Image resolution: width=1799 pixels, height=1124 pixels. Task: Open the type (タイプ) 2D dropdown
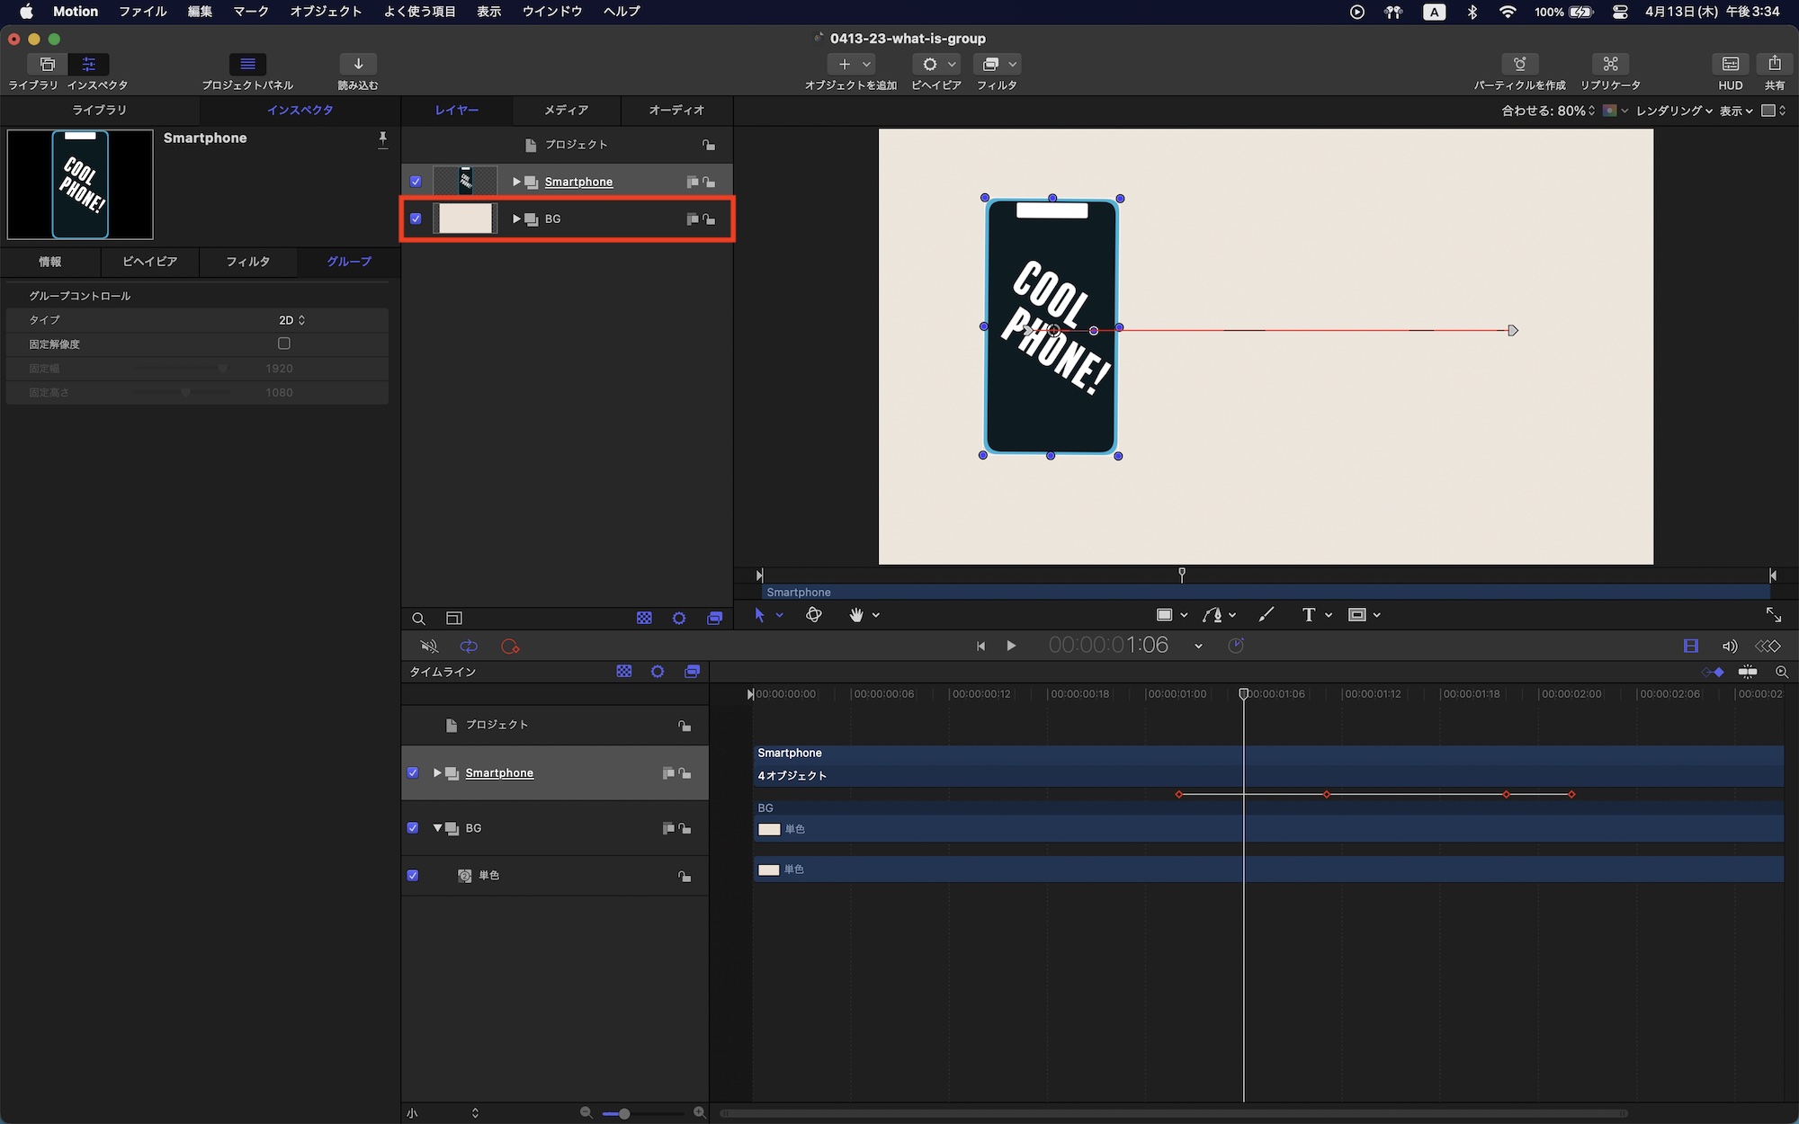click(x=291, y=320)
